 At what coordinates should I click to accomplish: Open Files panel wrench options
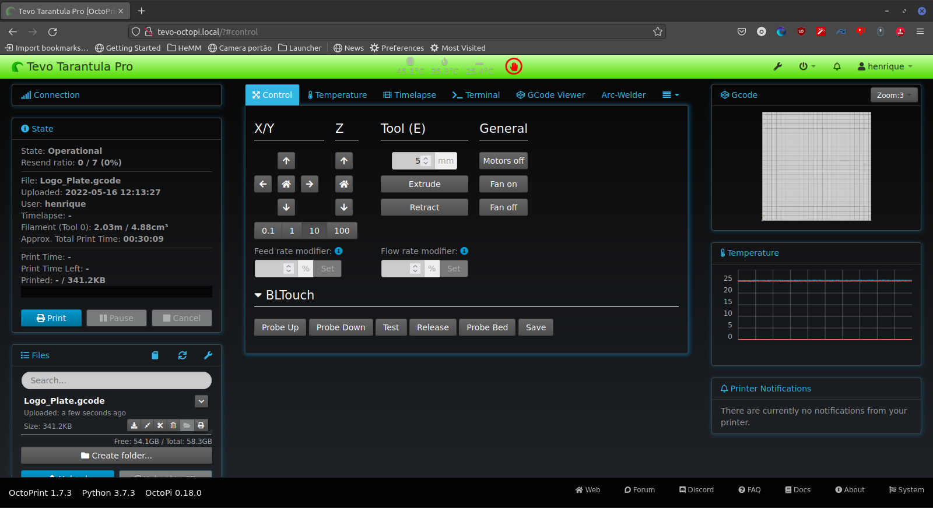point(208,355)
